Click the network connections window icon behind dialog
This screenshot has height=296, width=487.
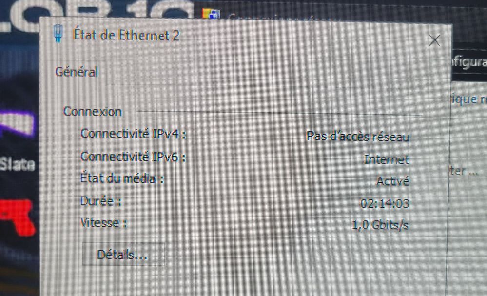(x=211, y=14)
